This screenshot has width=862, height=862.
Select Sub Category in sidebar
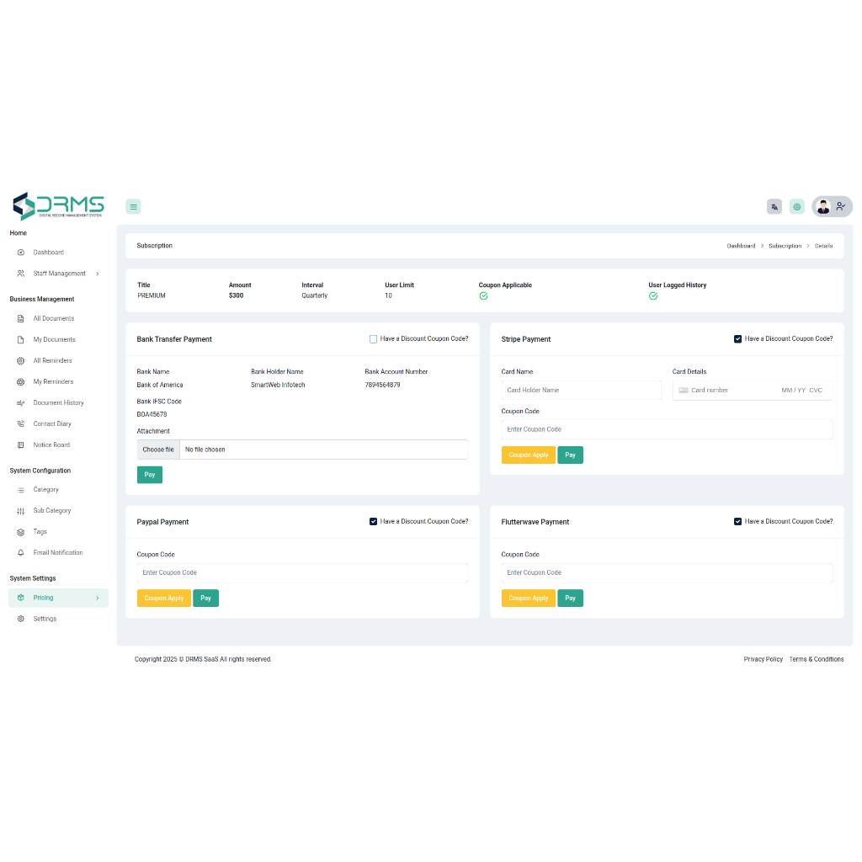52,511
